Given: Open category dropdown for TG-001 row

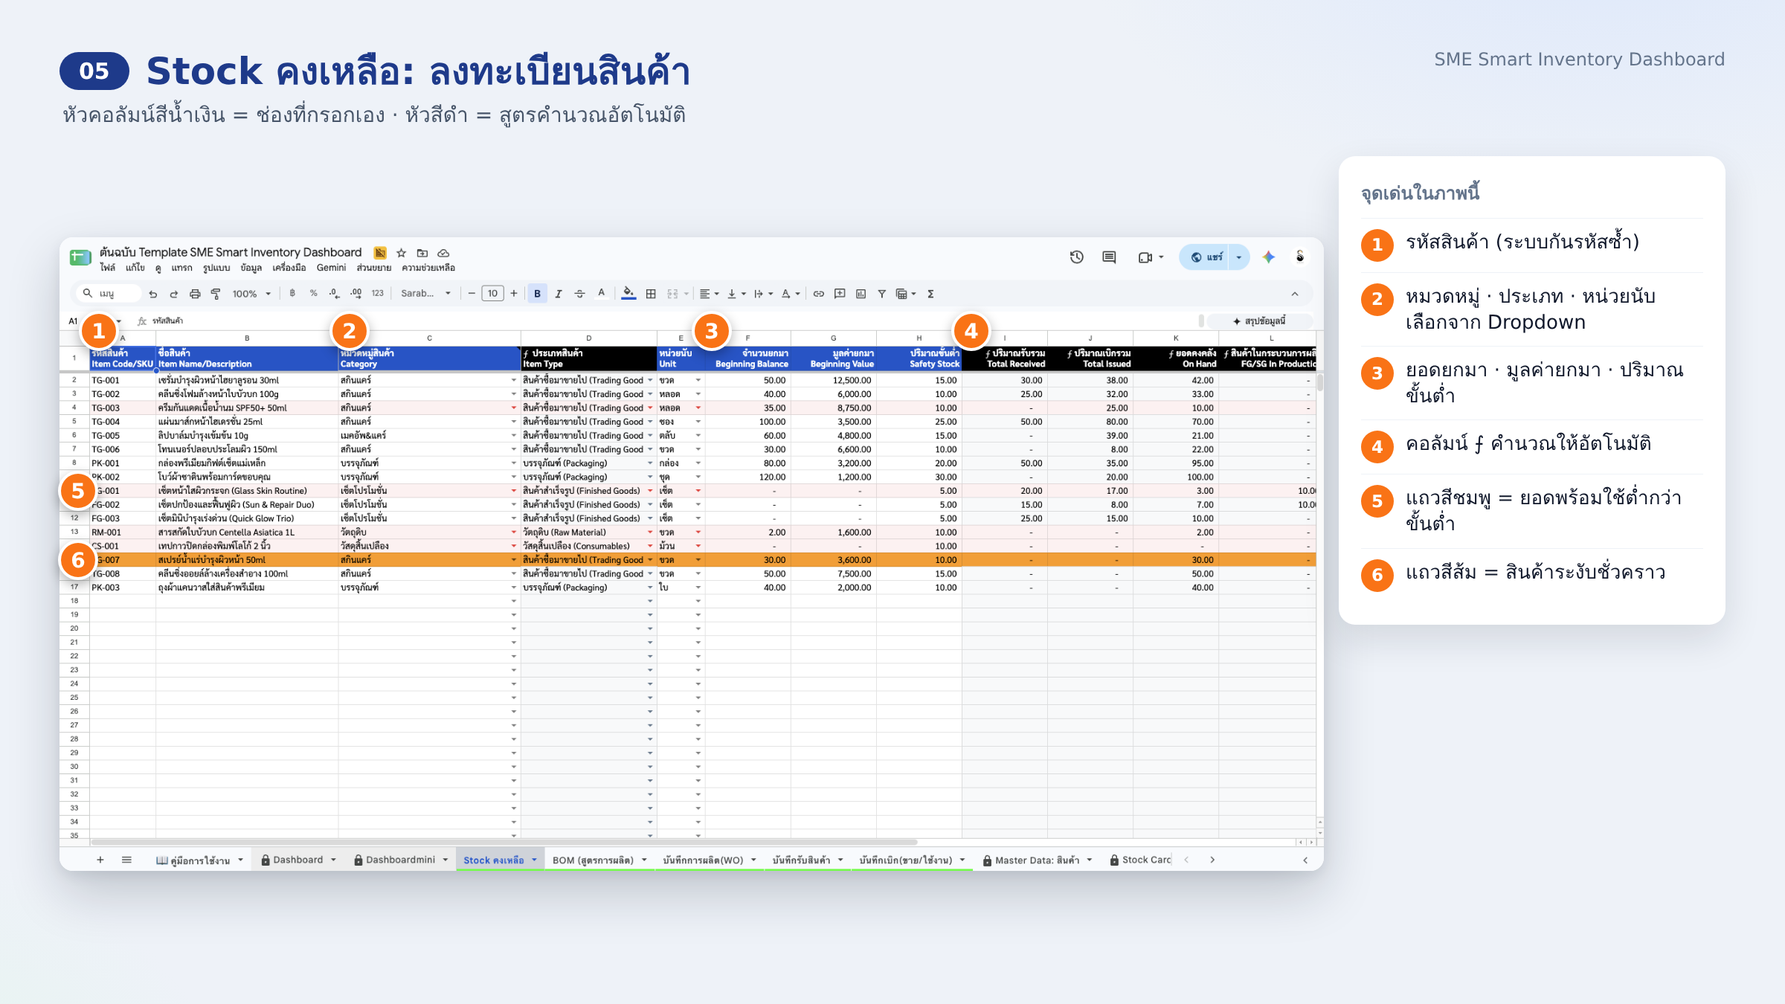Looking at the screenshot, I should 513,380.
